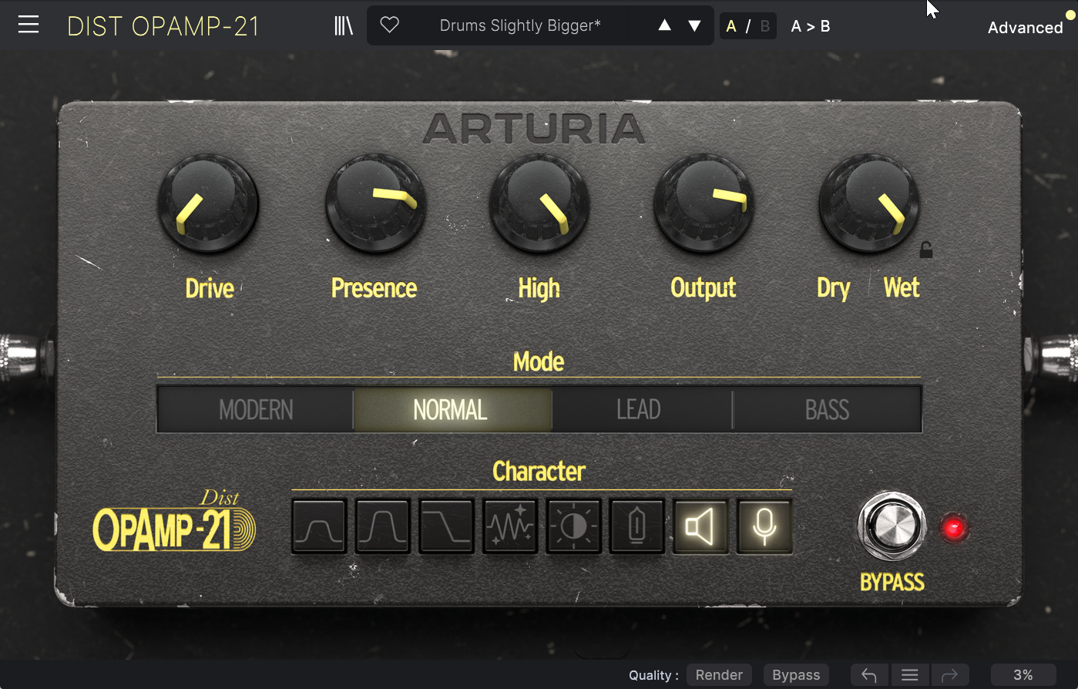Click the High knob
Screen dimensions: 1078x689
tap(539, 203)
